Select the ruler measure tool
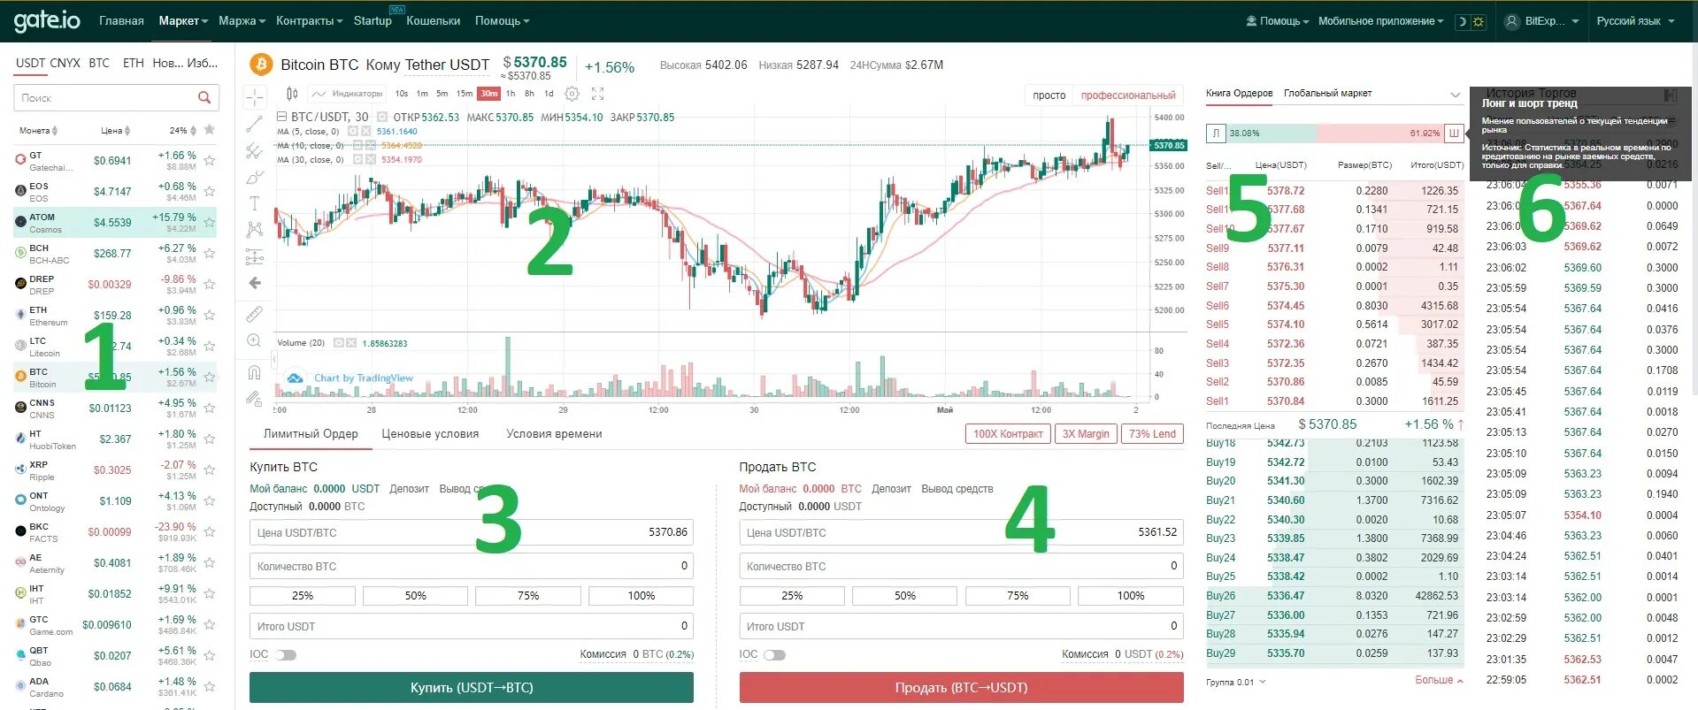Viewport: 1698px width, 710px height. coord(255,314)
